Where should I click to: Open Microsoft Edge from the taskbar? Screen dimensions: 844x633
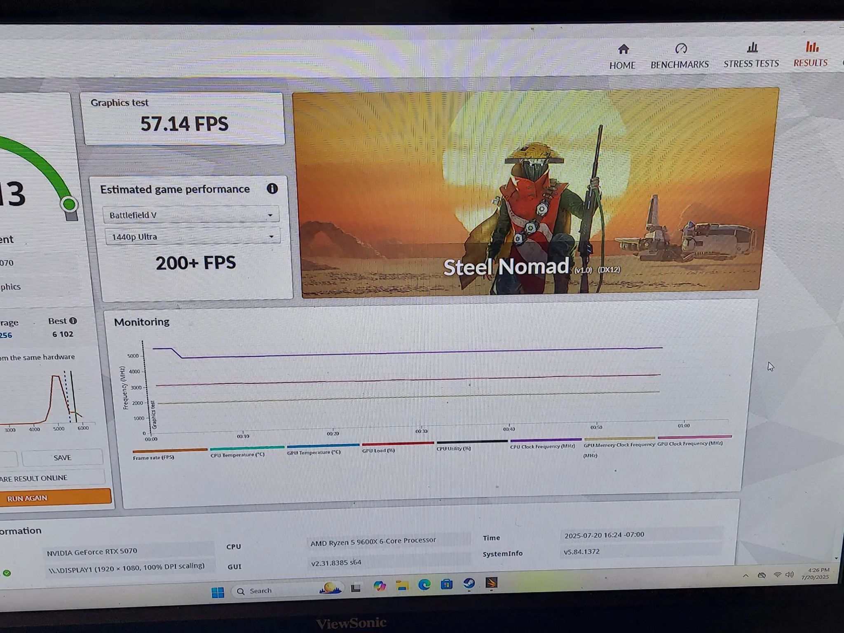(x=424, y=584)
